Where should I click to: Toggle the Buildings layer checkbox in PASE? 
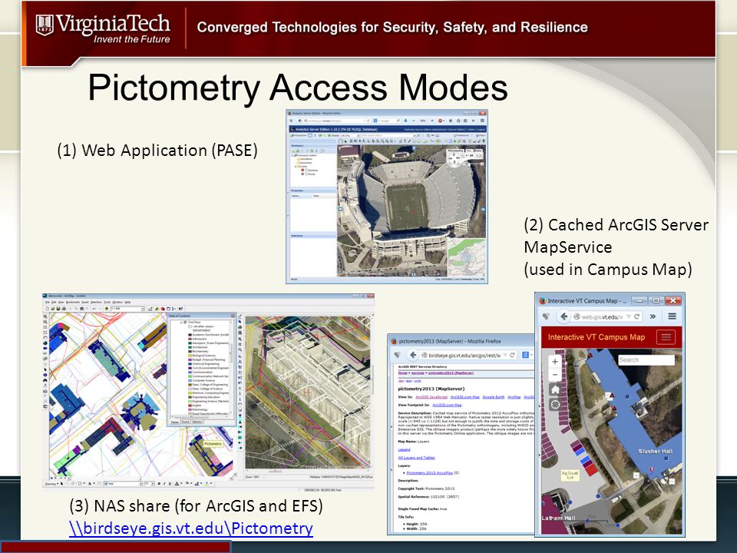pyautogui.click(x=306, y=171)
